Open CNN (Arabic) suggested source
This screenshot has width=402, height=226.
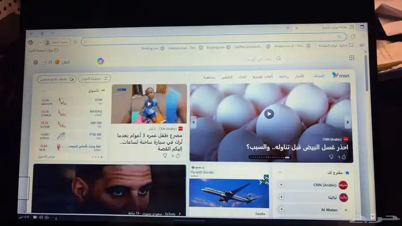pyautogui.click(x=324, y=185)
